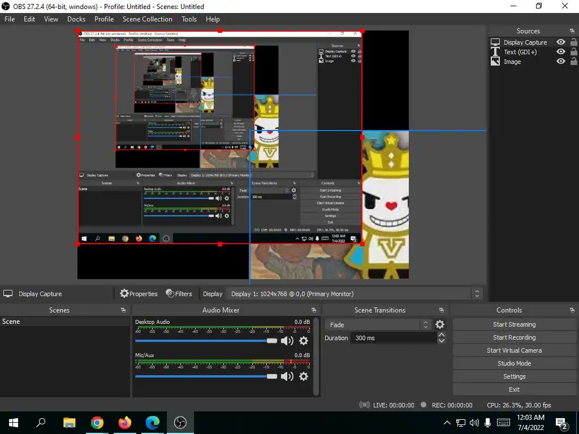The height and width of the screenshot is (434, 579).
Task: Open Desktop Audio gear settings
Action: point(304,341)
